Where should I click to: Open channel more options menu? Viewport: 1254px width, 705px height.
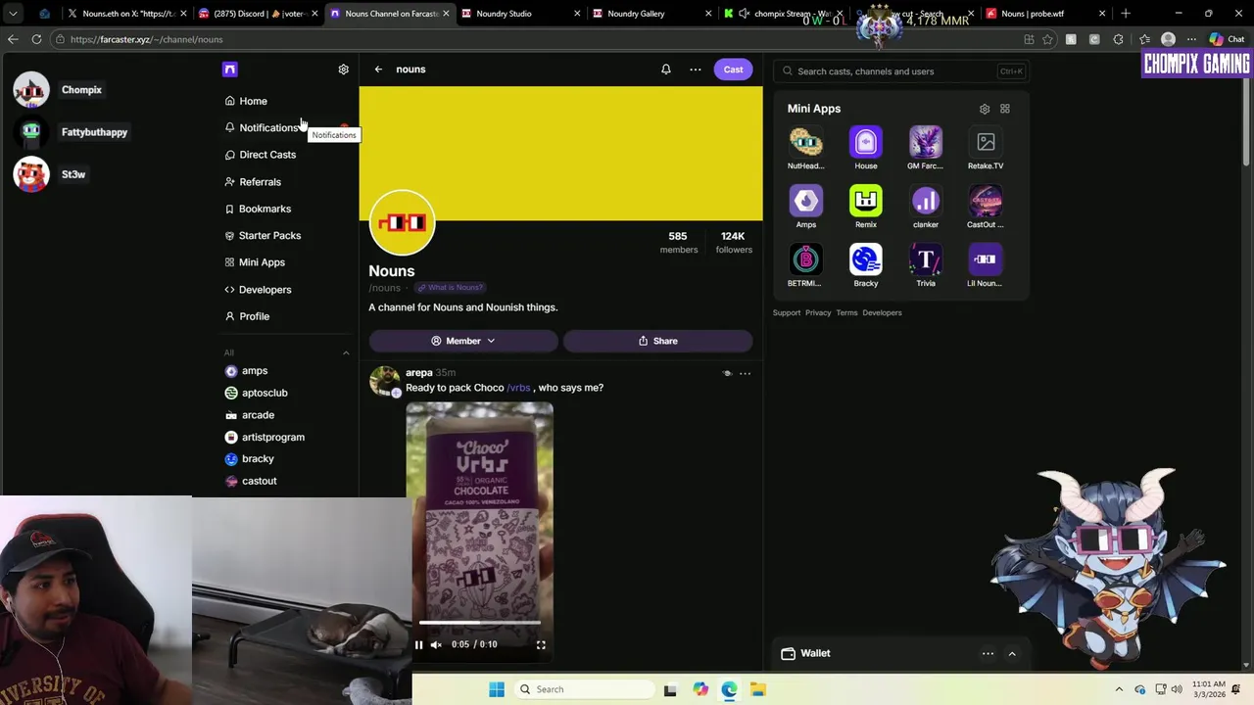click(x=696, y=70)
